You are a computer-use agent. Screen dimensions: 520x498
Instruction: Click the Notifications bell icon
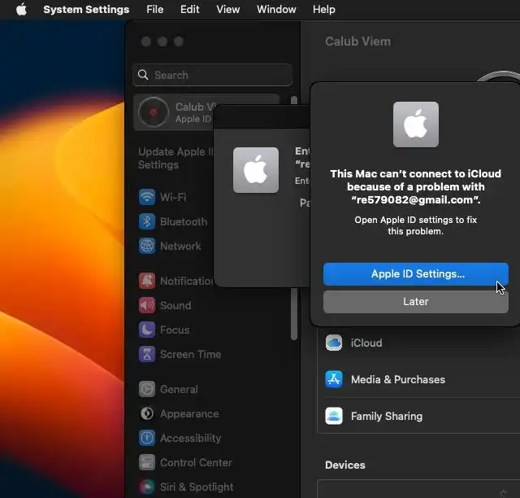point(147,281)
